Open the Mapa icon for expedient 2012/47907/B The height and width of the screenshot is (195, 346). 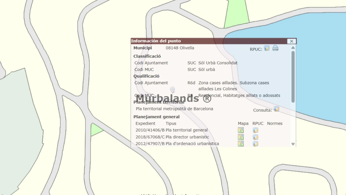point(241,144)
